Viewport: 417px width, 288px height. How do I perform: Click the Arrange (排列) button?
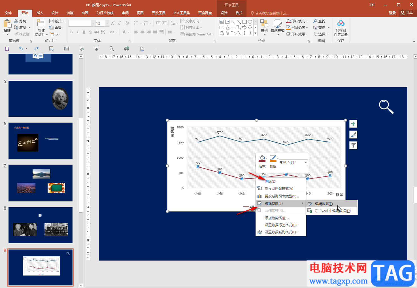click(264, 27)
